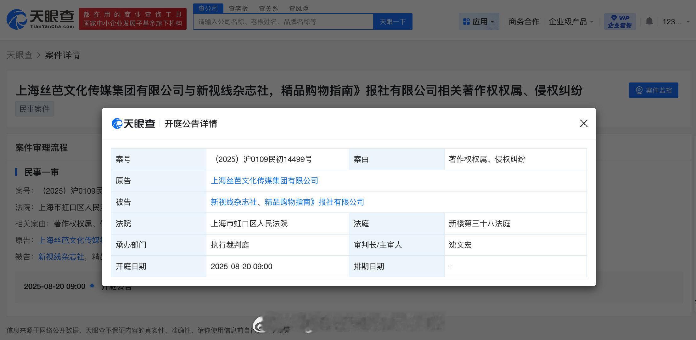Click the 案件监控 button

(x=653, y=90)
